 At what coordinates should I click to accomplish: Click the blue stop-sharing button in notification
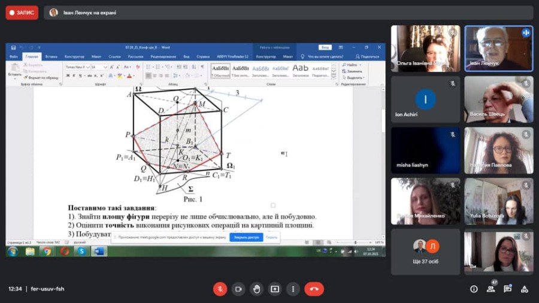click(x=246, y=237)
